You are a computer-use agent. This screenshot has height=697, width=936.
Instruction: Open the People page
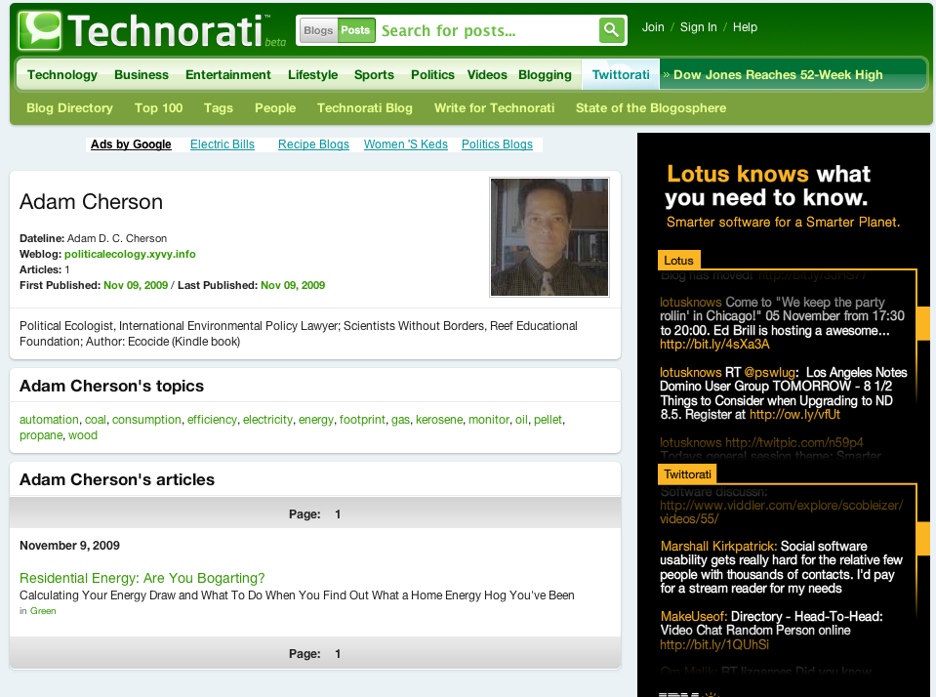(x=275, y=108)
